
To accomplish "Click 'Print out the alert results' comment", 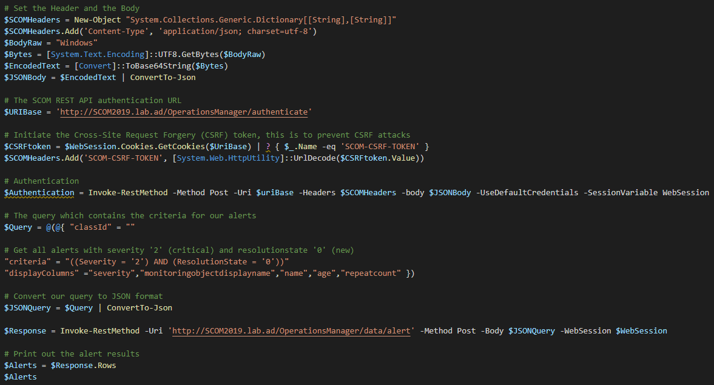I will click(x=72, y=354).
